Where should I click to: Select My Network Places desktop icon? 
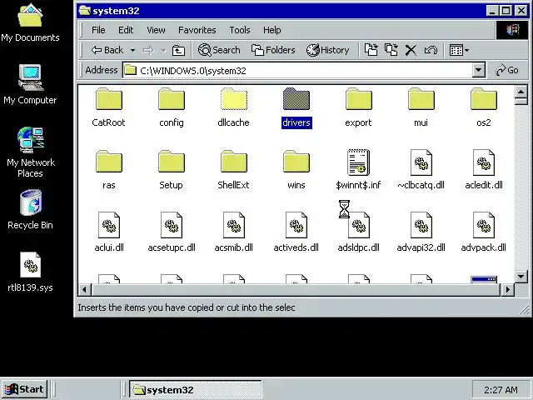30,152
